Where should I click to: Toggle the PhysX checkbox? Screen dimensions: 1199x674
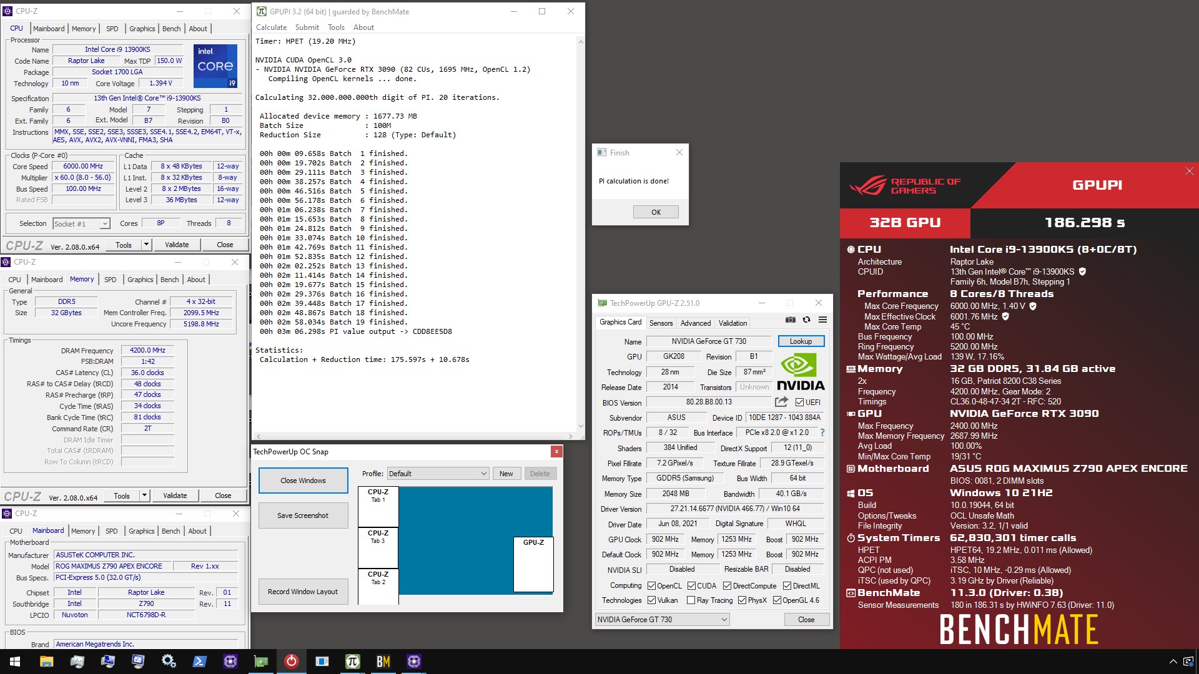(x=742, y=600)
